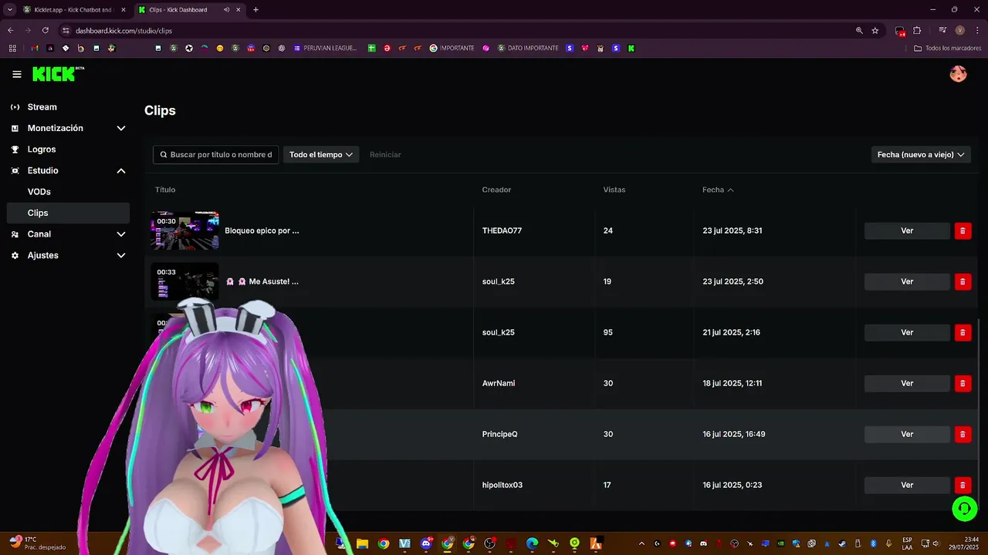Open the browser extensions puzzle icon
Screen dimensions: 988x555
click(x=917, y=31)
